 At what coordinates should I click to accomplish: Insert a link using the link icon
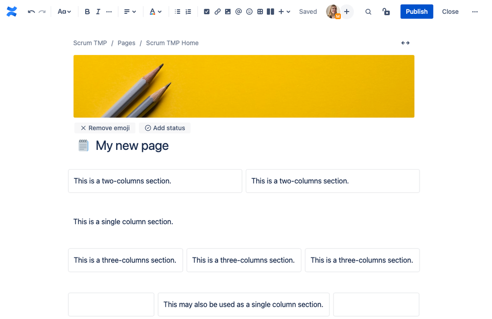[217, 11]
